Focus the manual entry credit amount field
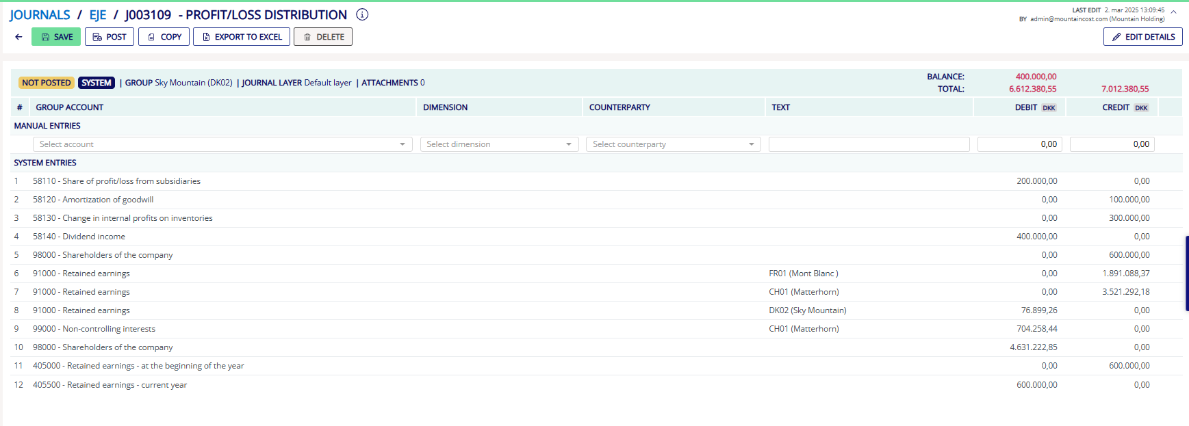The width and height of the screenshot is (1189, 426). [1112, 144]
